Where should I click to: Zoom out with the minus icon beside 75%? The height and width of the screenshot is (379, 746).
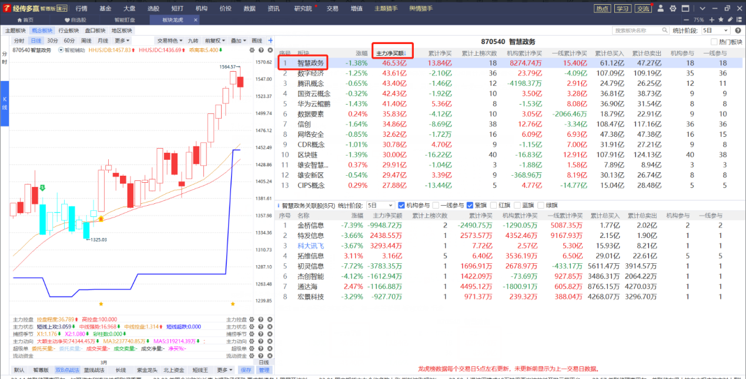[x=687, y=20]
